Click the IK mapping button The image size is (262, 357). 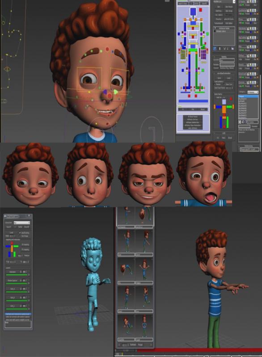click(x=25, y=245)
